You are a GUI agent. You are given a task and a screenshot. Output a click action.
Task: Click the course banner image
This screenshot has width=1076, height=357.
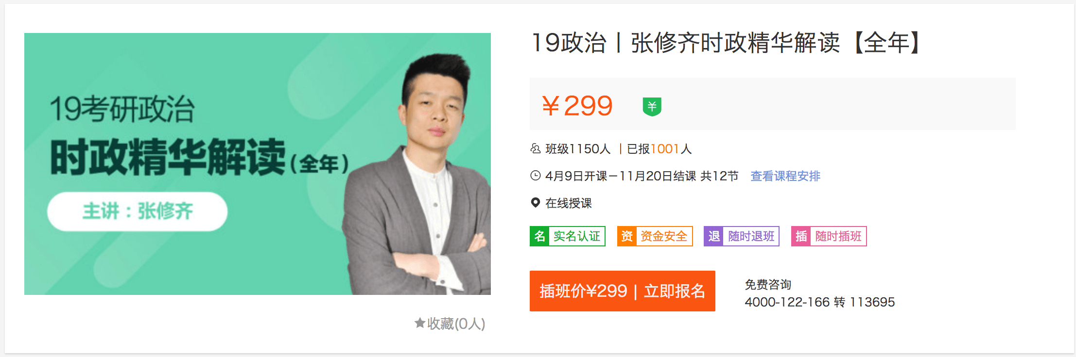258,164
